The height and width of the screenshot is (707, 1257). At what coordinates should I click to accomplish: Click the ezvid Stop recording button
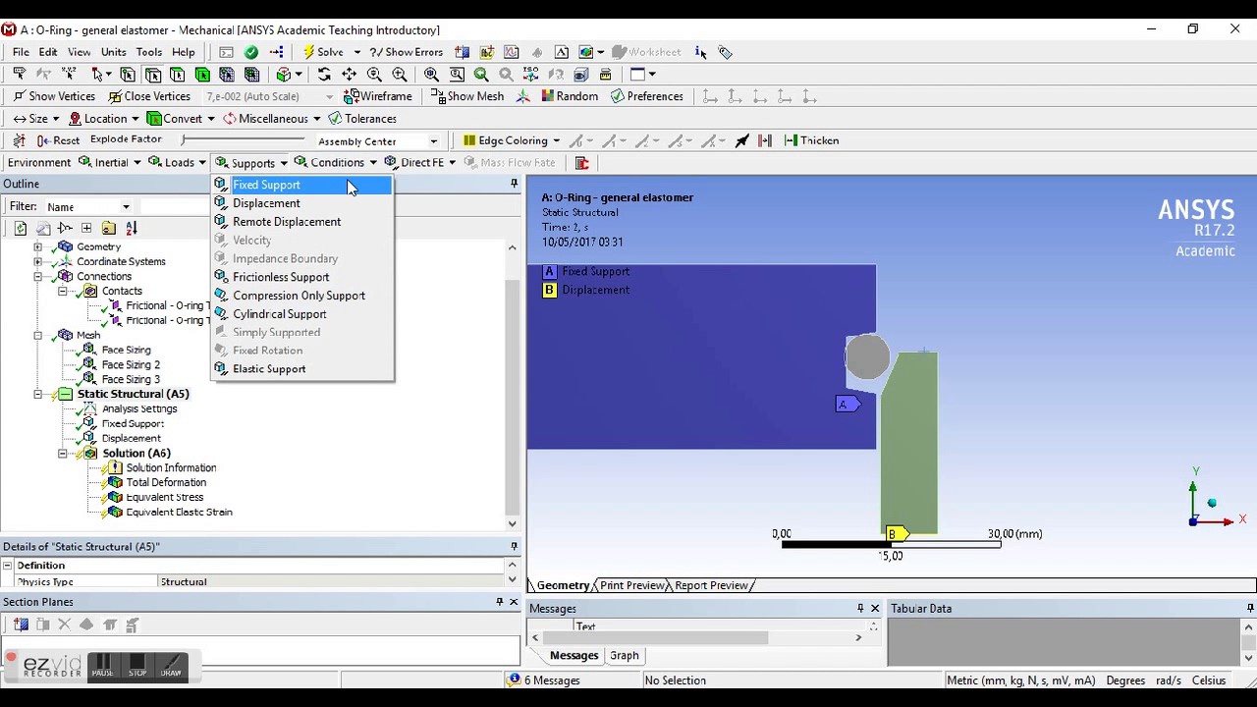coord(137,667)
